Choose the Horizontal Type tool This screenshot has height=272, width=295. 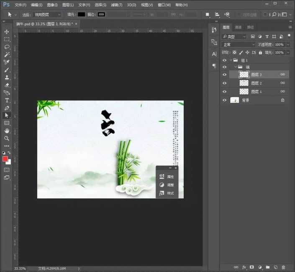(x=7, y=100)
